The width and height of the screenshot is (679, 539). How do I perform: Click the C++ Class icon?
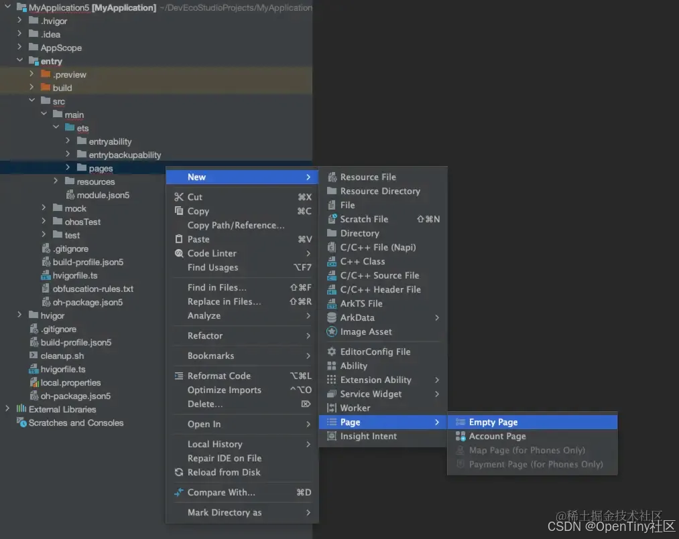coord(332,261)
